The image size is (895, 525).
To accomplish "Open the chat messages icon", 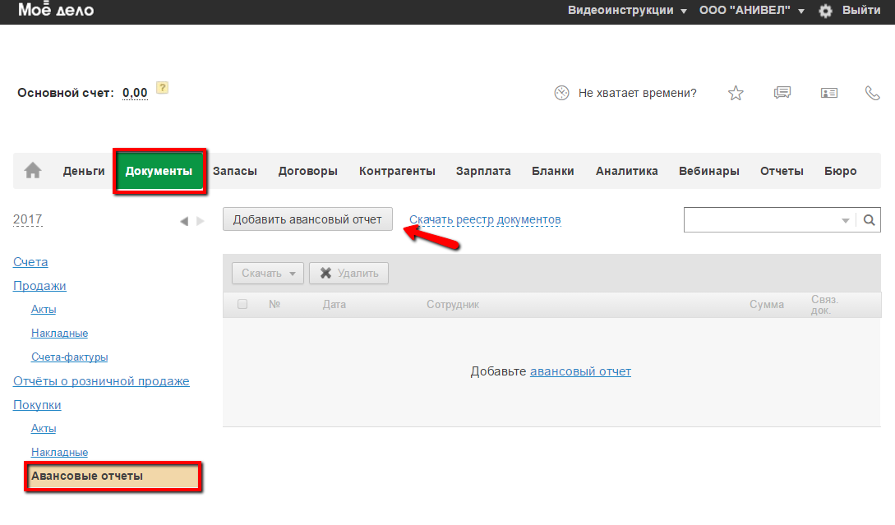I will [782, 93].
